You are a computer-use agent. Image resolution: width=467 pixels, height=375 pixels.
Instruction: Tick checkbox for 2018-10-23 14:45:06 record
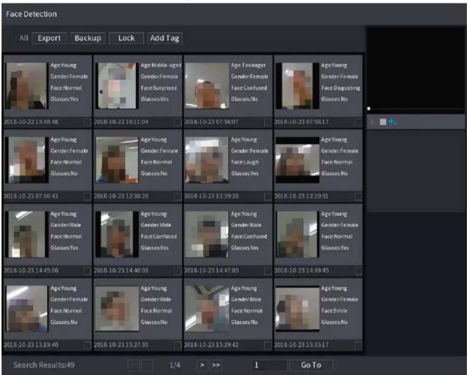point(87,271)
